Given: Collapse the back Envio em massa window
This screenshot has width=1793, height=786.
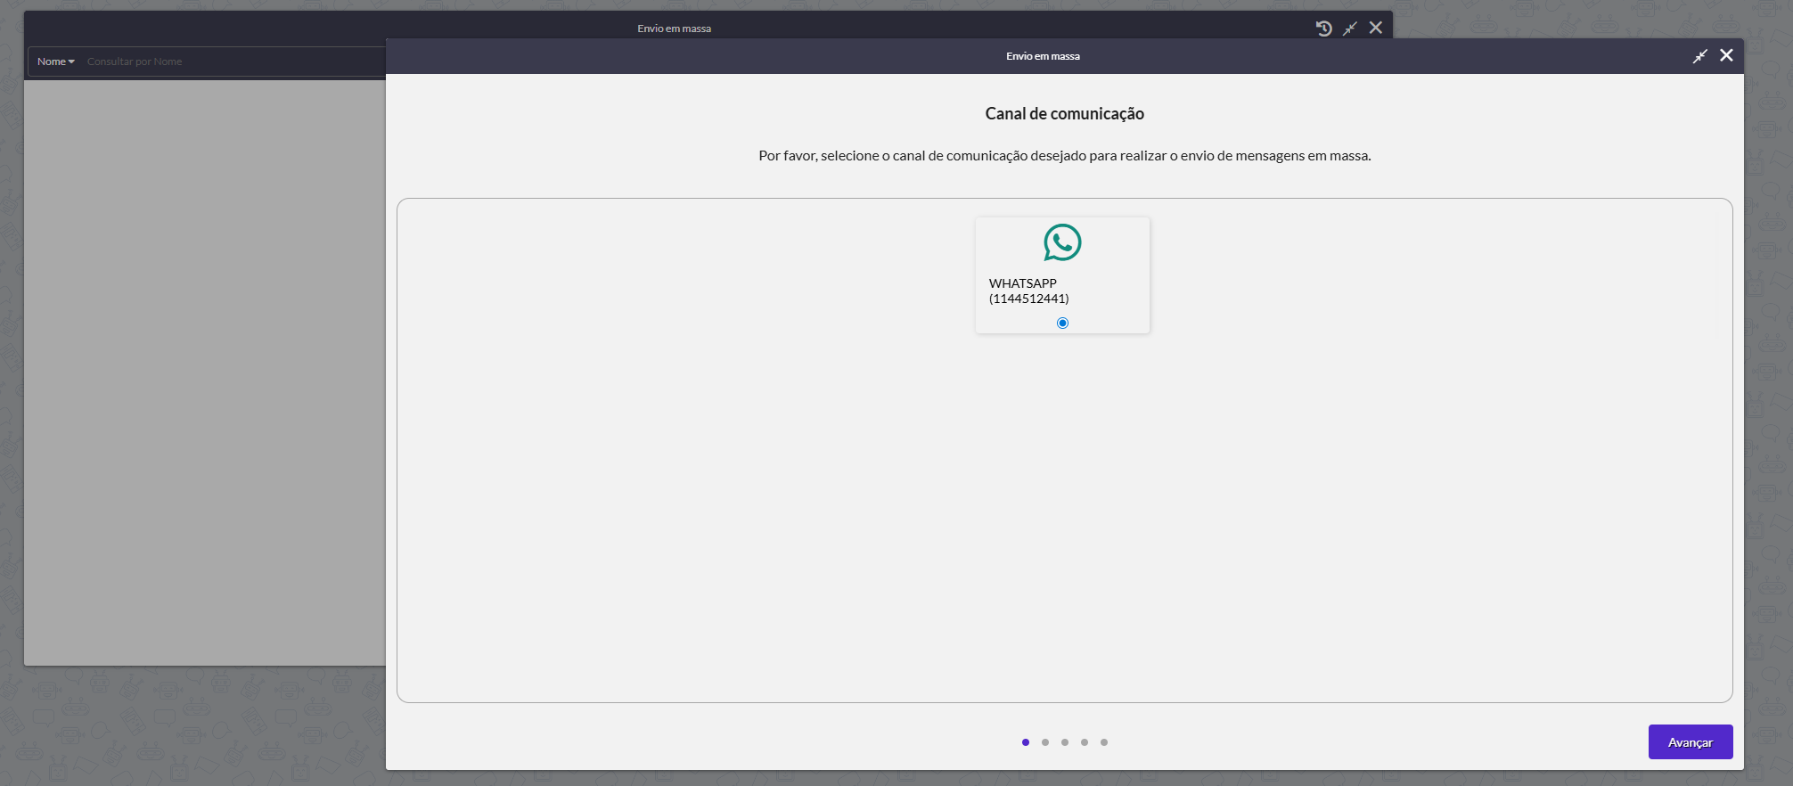Looking at the screenshot, I should [x=1350, y=29].
